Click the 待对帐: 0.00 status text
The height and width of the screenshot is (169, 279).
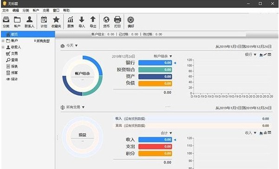[x=152, y=34]
